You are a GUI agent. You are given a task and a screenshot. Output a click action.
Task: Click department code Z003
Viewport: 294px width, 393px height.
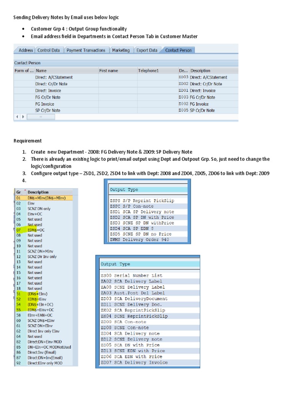[x=183, y=97]
